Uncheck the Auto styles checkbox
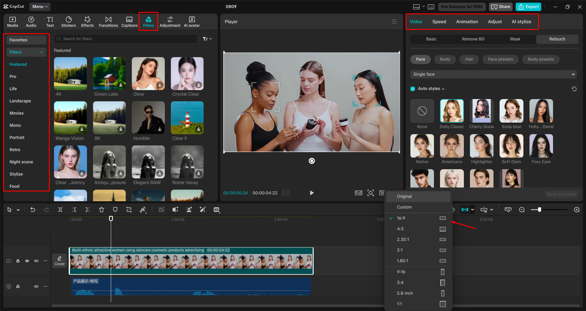This screenshot has height=311, width=586. coord(413,88)
